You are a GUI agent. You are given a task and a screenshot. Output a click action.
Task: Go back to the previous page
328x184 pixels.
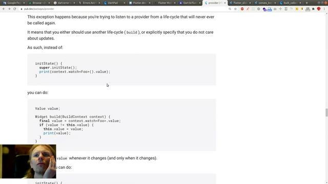[x=4, y=9]
